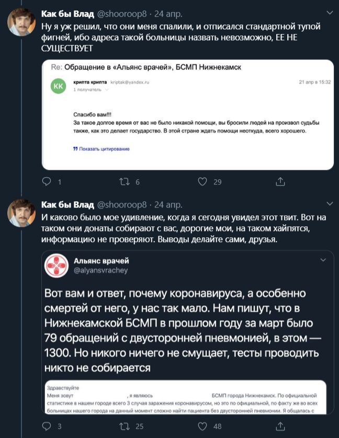Open the first Как бы Влад profile avatar
The image size is (339, 438).
(21, 22)
